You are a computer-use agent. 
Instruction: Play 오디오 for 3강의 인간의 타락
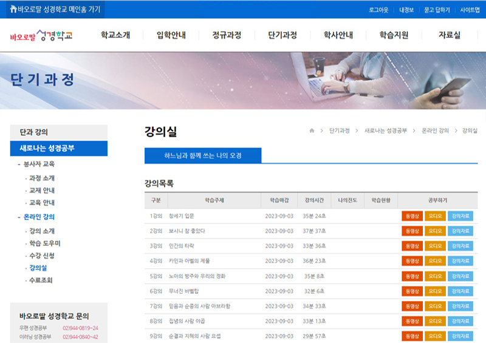pos(435,246)
